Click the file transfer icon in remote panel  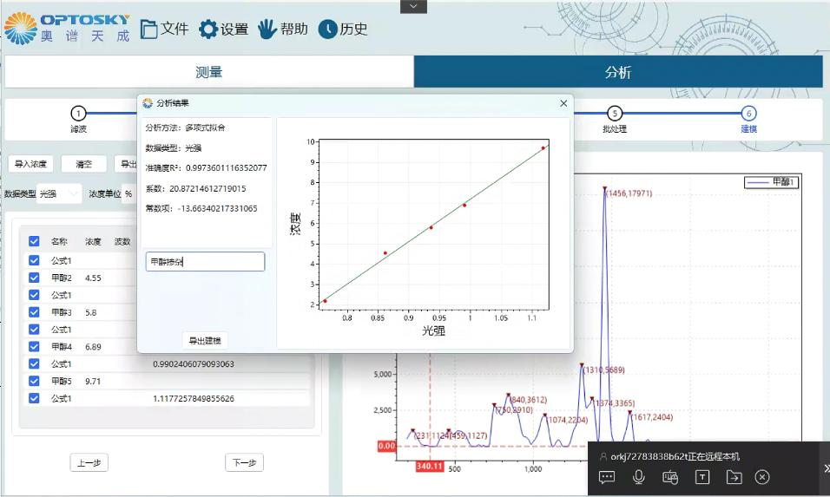click(x=734, y=477)
